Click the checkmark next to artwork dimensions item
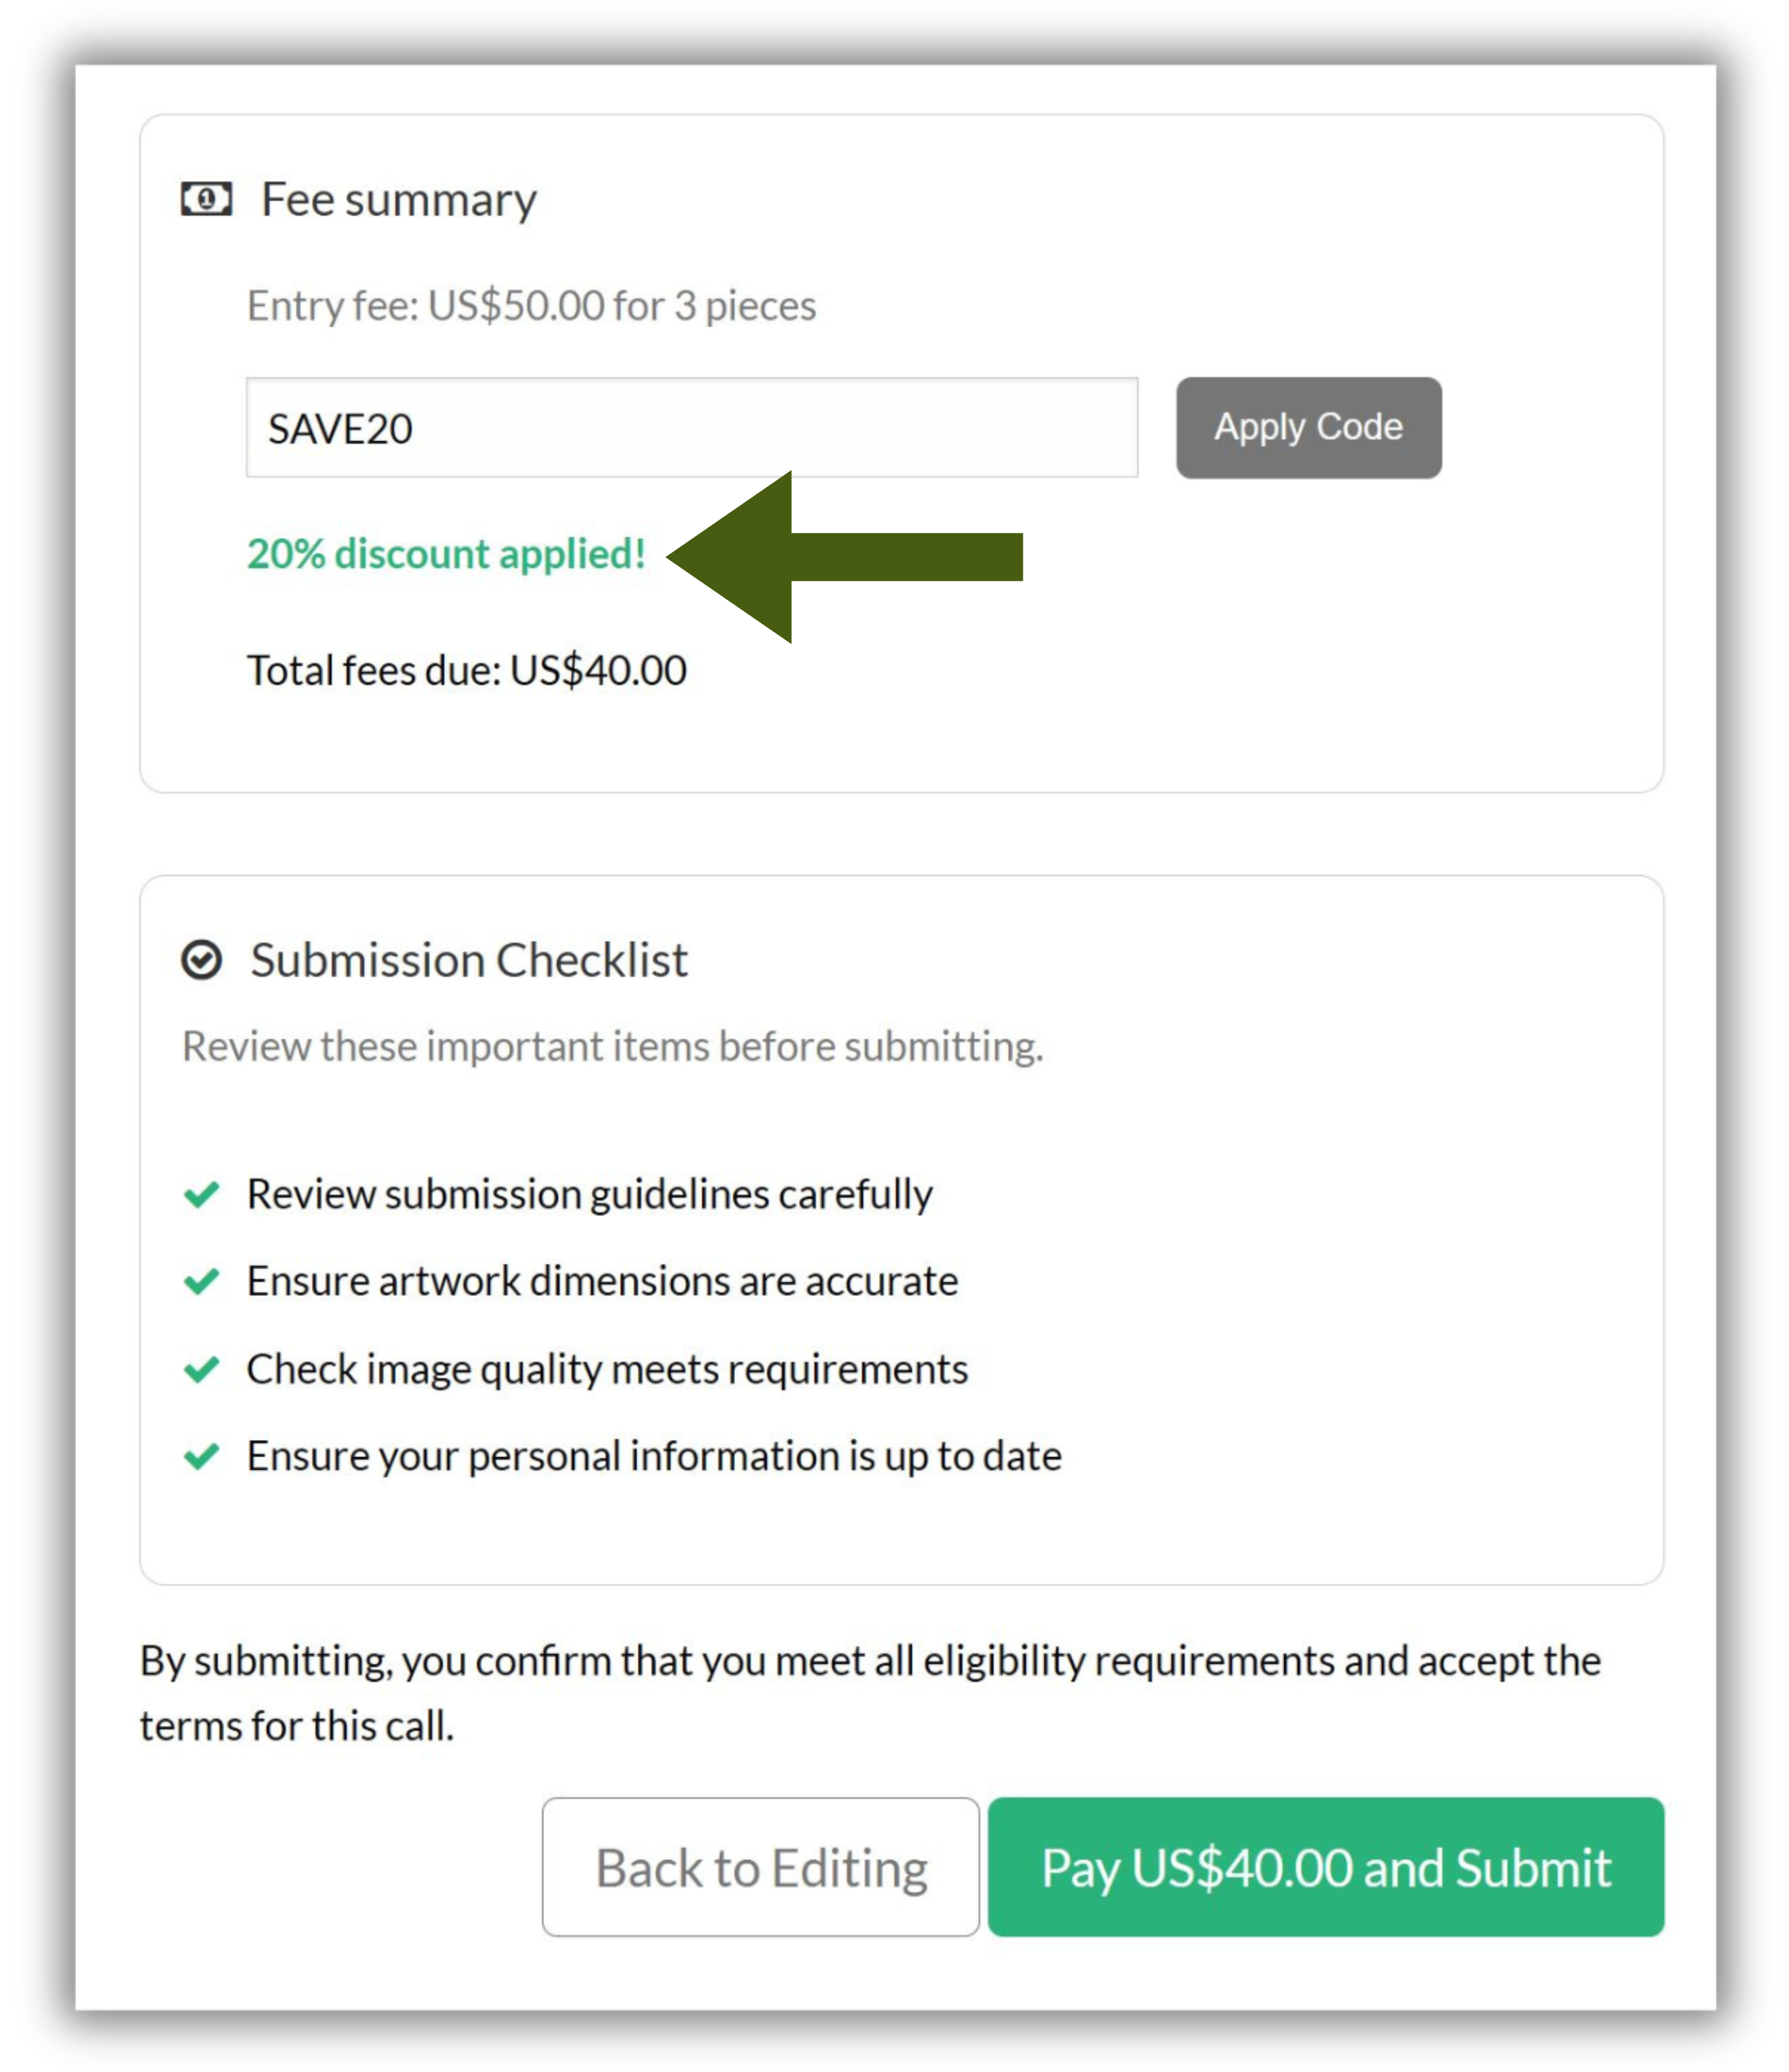This screenshot has width=1789, height=2072. (x=201, y=1281)
